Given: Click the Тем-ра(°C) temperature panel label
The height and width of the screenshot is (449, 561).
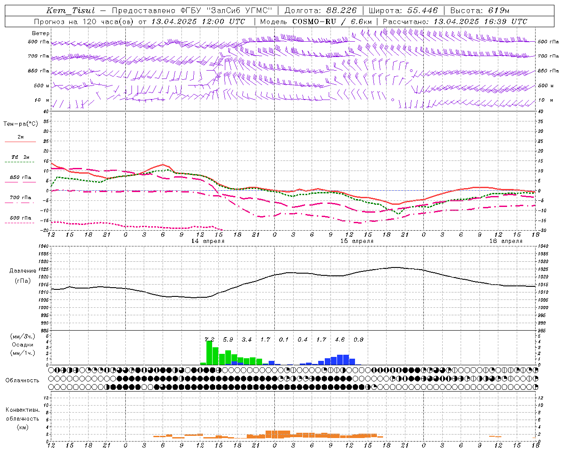Looking at the screenshot, I should (21, 124).
